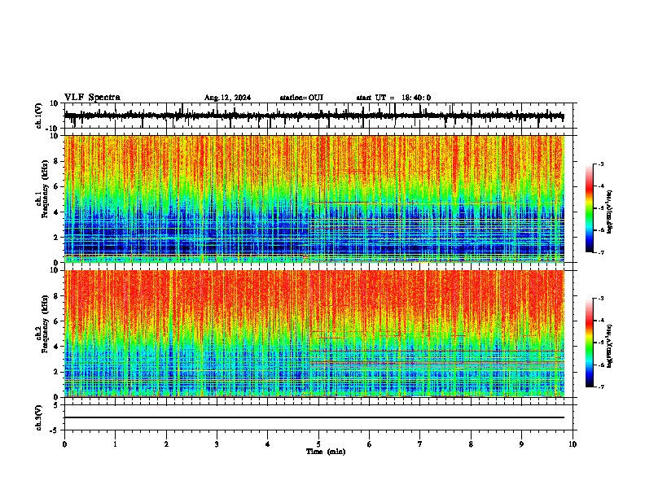
Task: Click the "8" kHz tick on ch.1 spectrogram
Action: click(57, 161)
